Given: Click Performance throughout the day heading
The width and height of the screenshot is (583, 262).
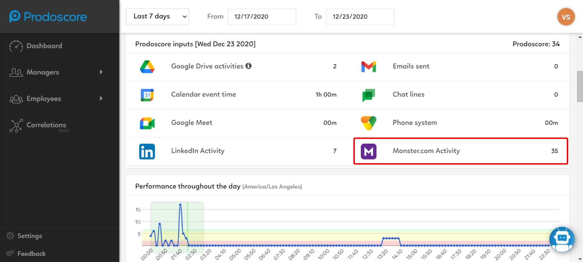Looking at the screenshot, I should (188, 186).
